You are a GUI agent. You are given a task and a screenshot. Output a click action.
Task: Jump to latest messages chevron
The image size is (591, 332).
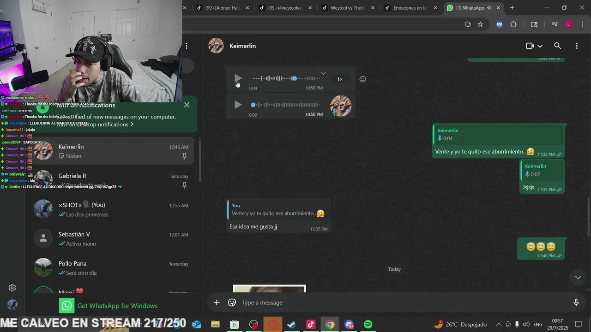click(x=578, y=277)
